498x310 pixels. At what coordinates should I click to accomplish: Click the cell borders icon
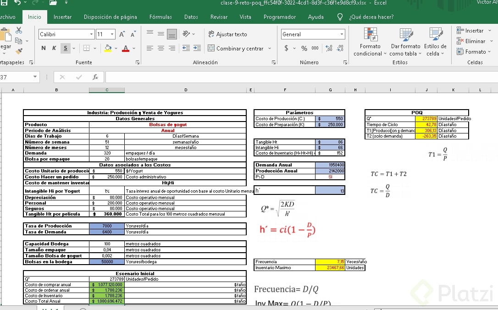pos(86,48)
